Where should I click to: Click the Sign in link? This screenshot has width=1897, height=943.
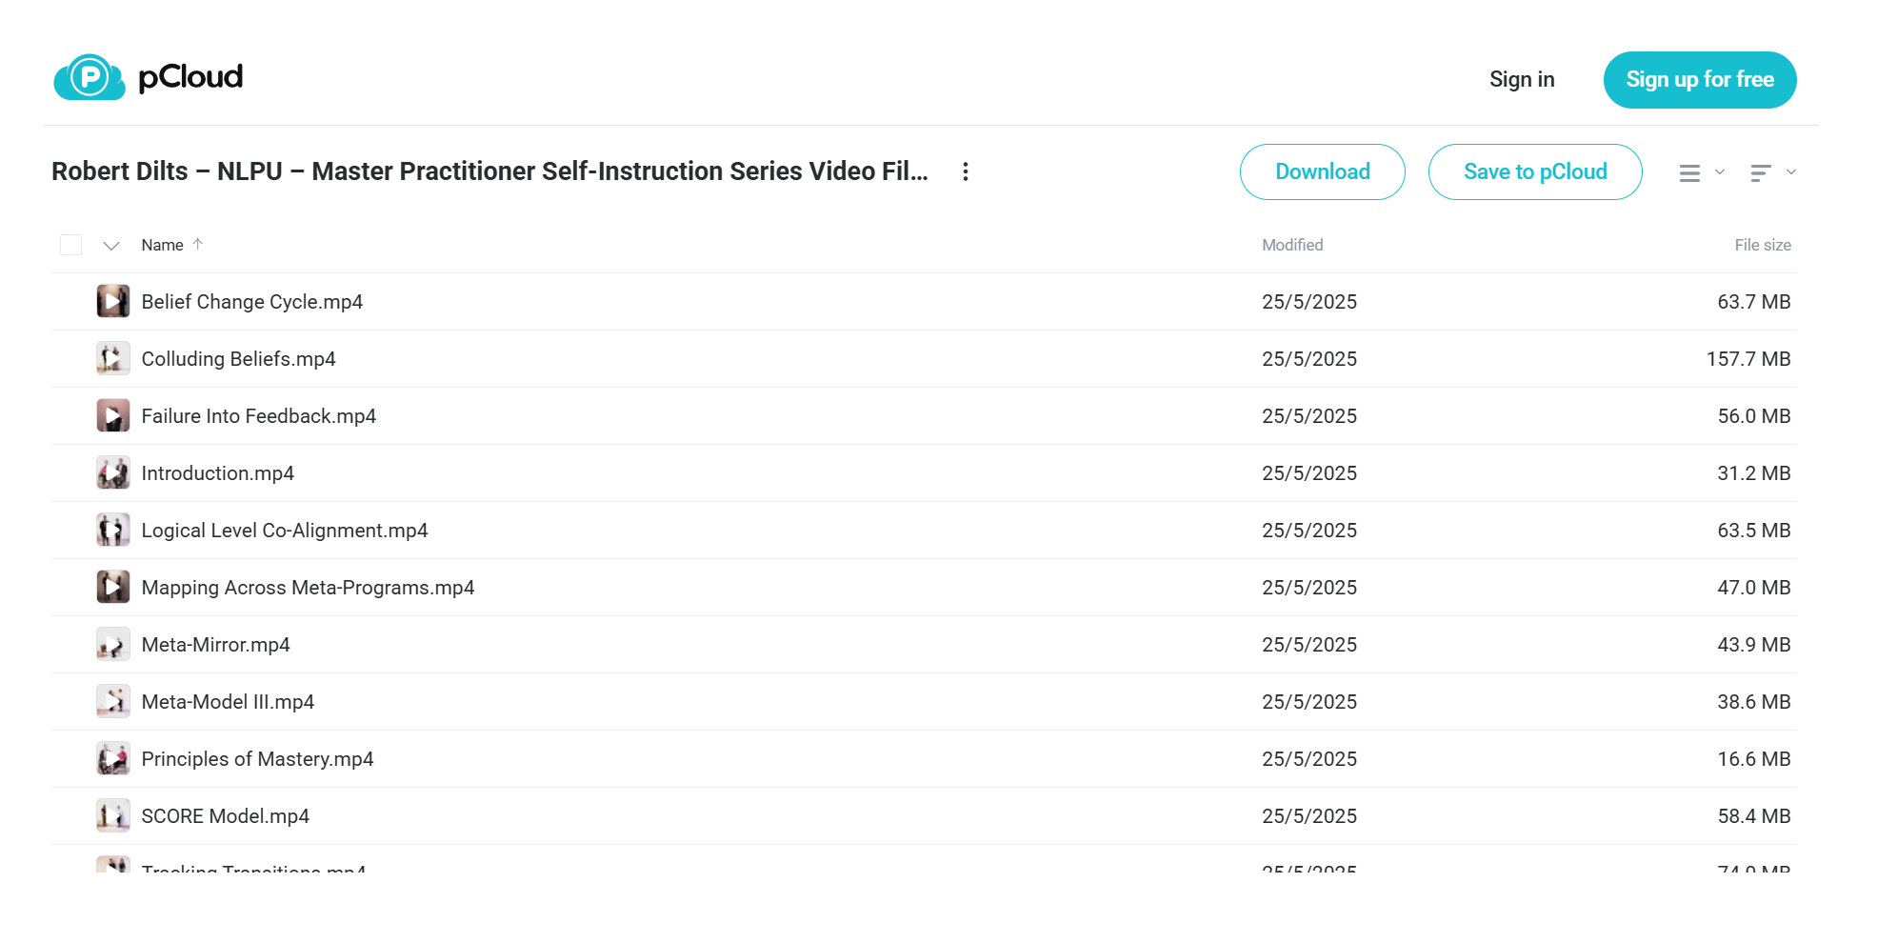coord(1522,80)
